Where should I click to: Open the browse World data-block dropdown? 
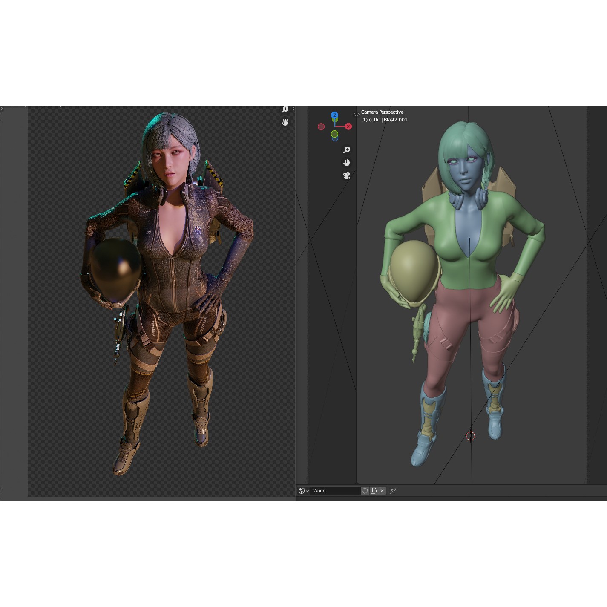tap(307, 490)
